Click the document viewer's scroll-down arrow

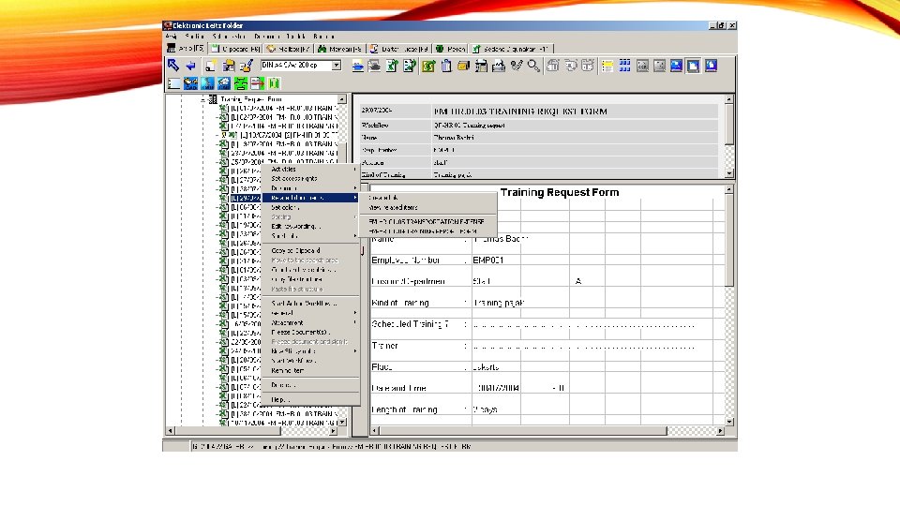click(729, 422)
